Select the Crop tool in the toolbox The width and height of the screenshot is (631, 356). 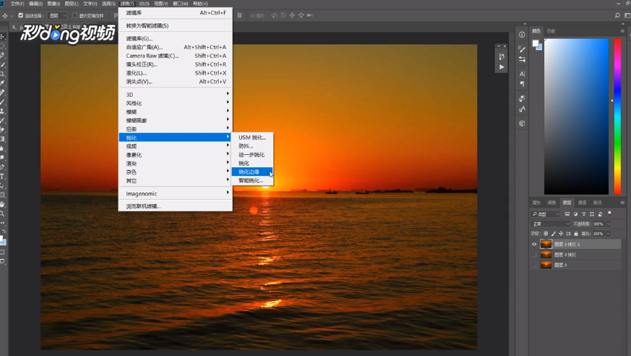click(2, 74)
